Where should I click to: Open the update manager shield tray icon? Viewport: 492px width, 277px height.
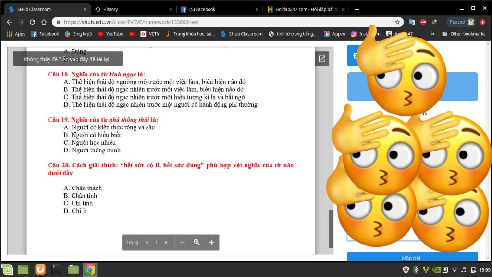(x=406, y=270)
